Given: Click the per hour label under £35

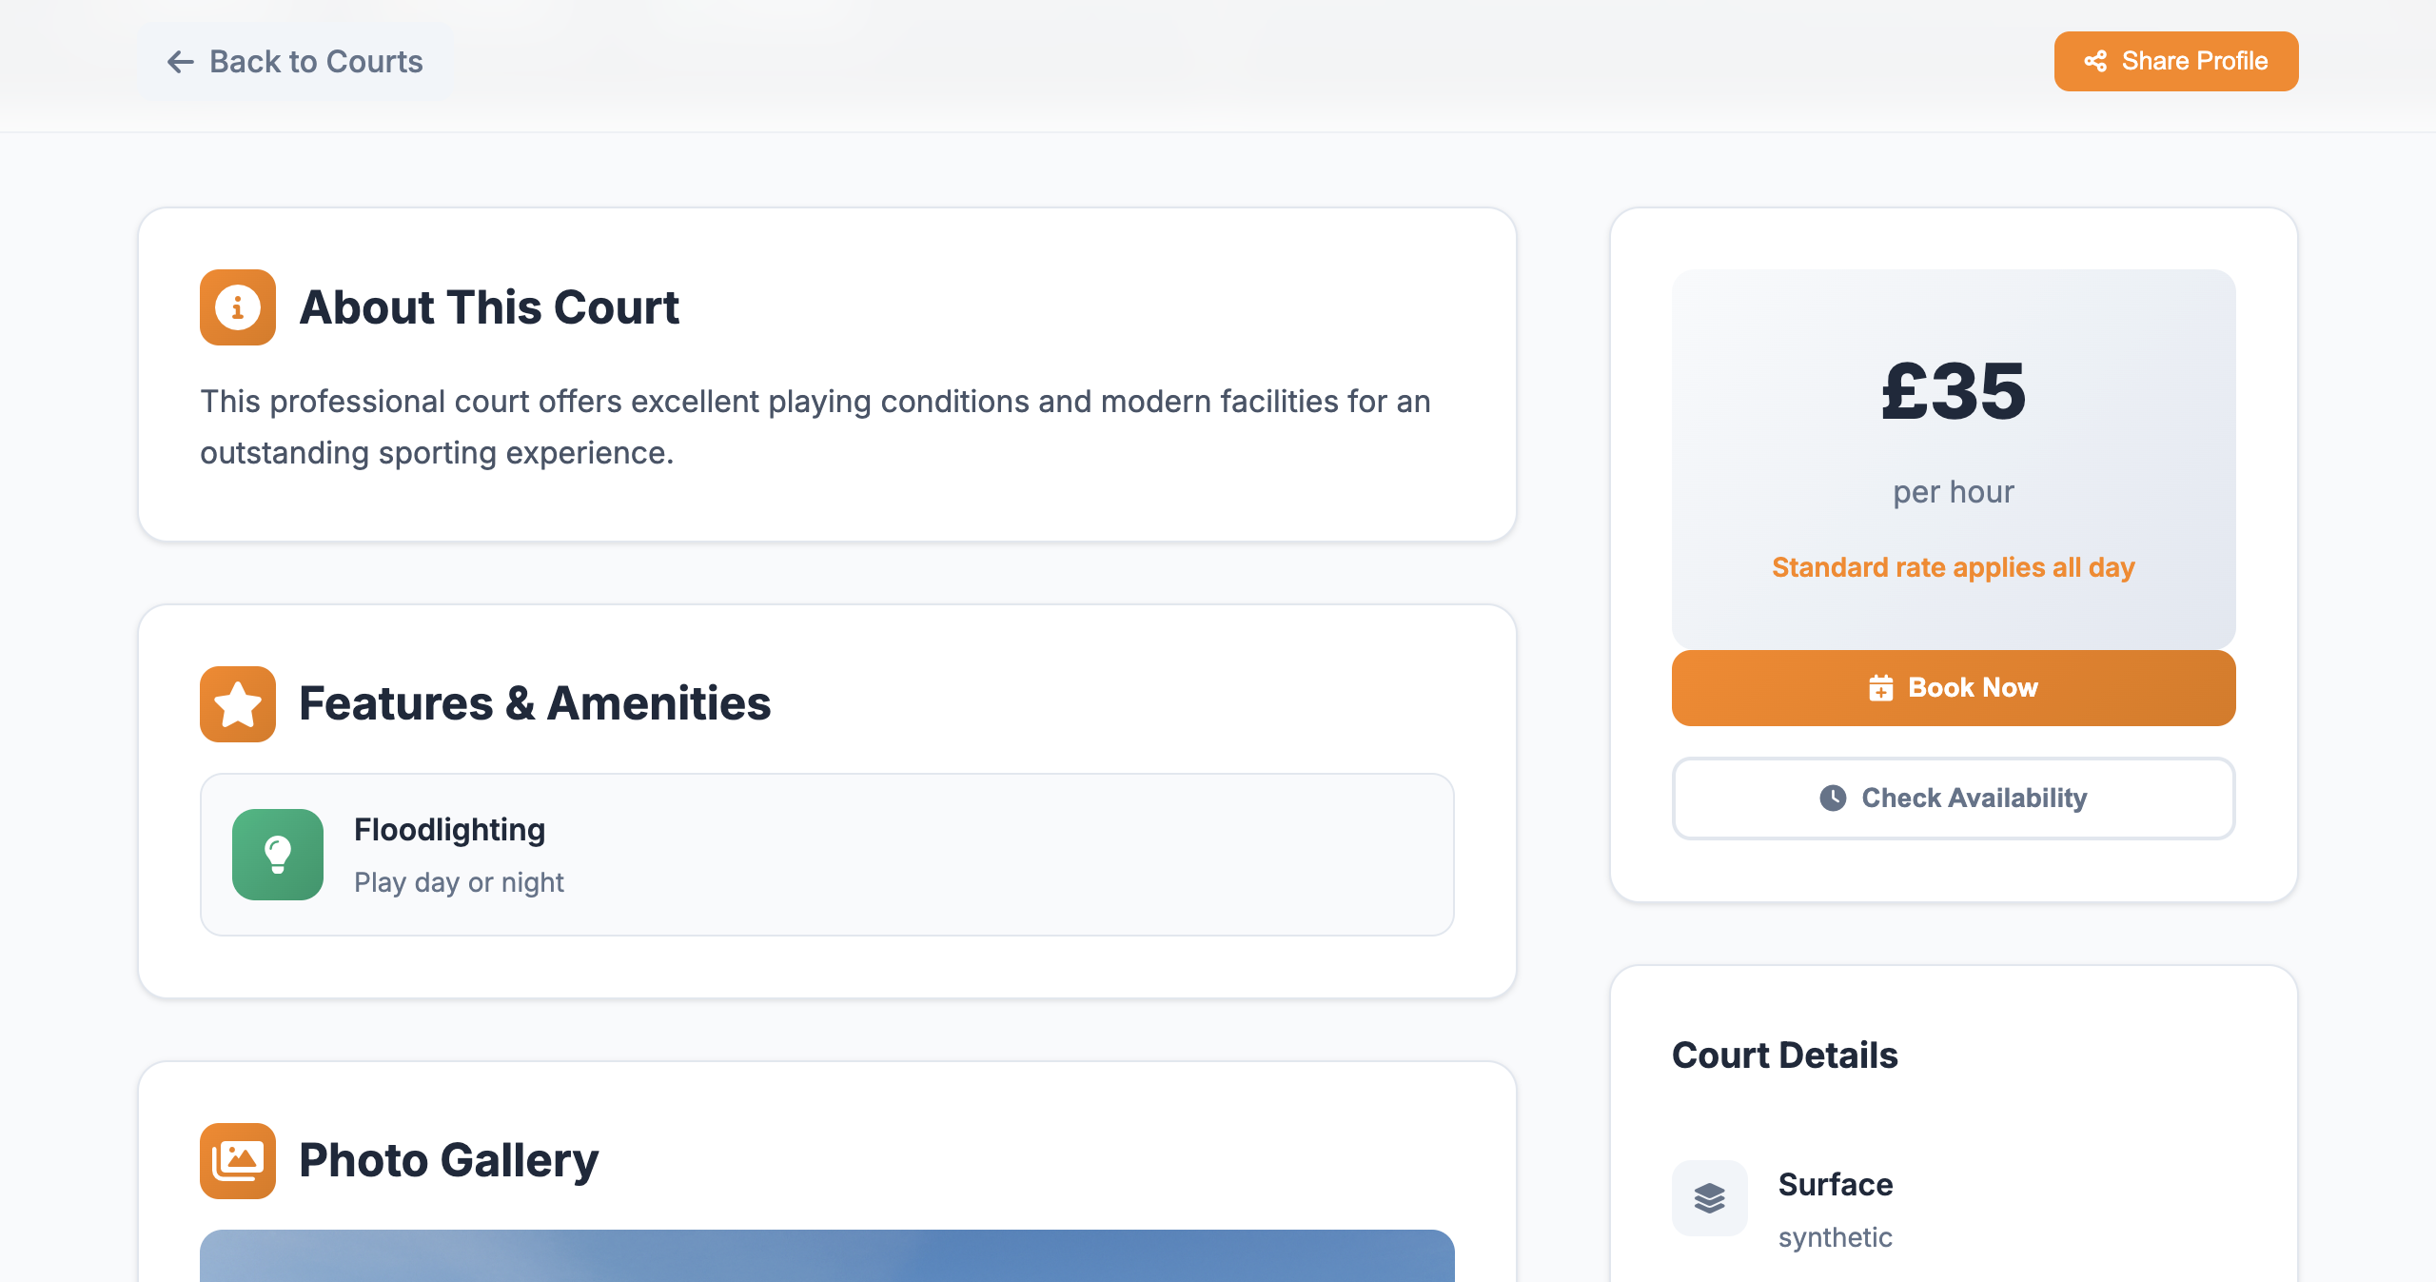Looking at the screenshot, I should [x=1952, y=491].
